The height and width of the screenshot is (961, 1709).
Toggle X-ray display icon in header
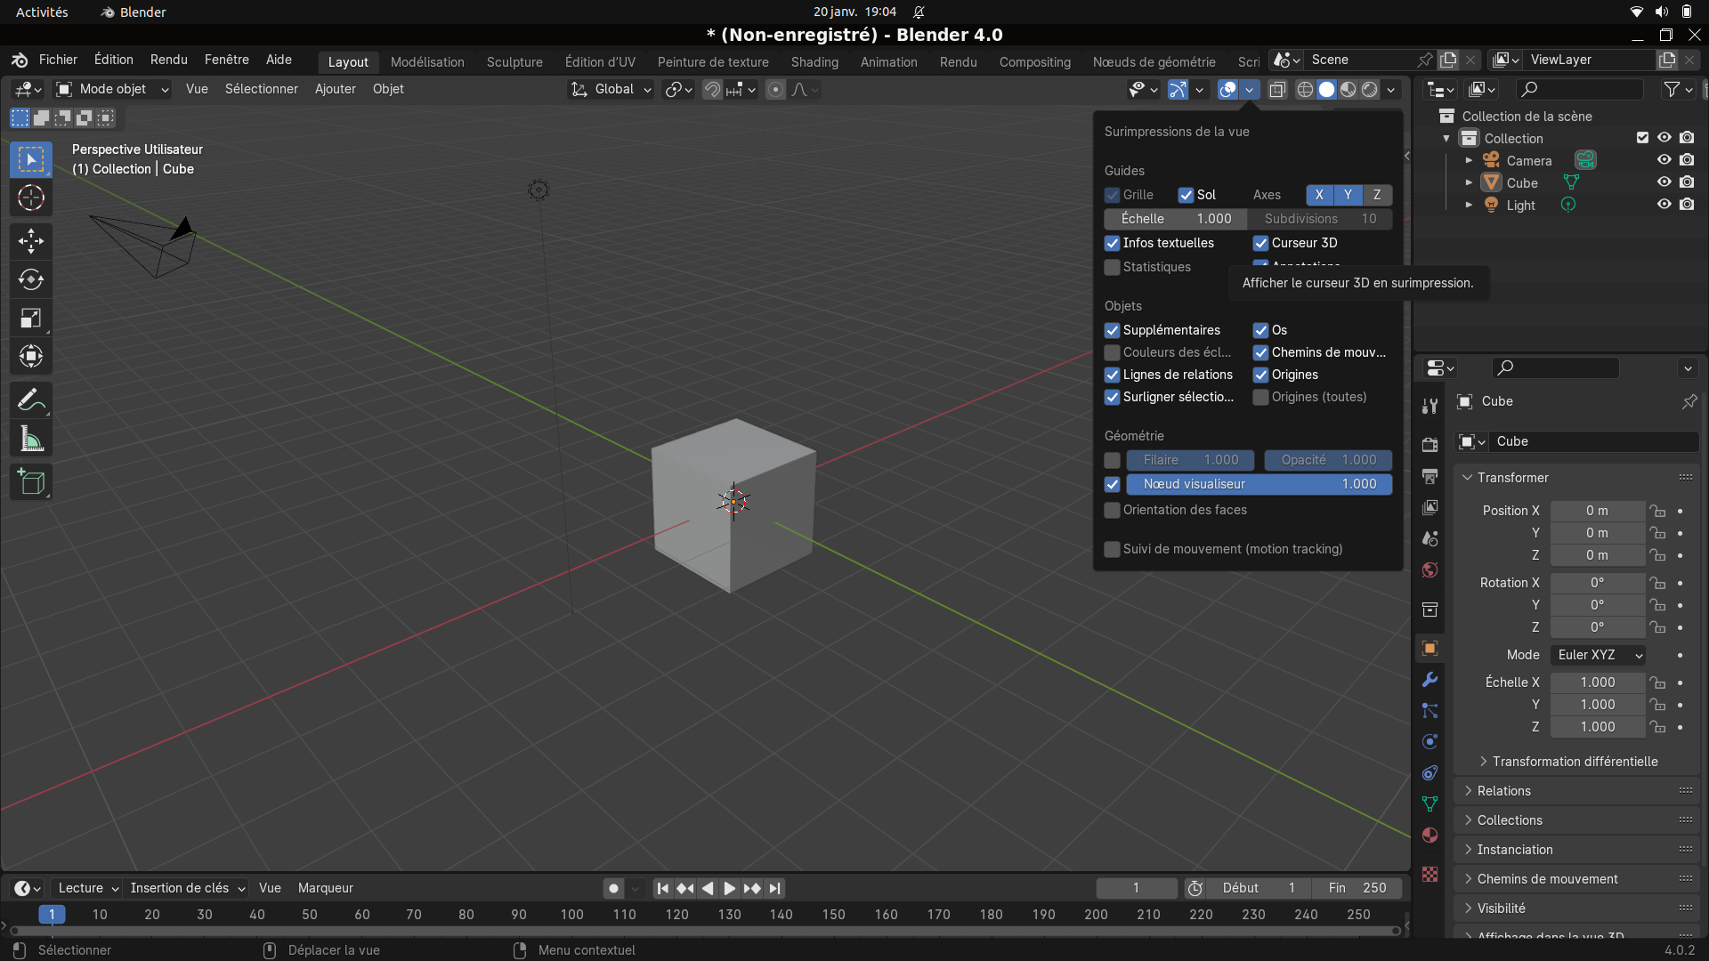(x=1277, y=89)
